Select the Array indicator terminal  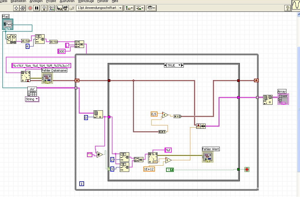click(x=283, y=99)
